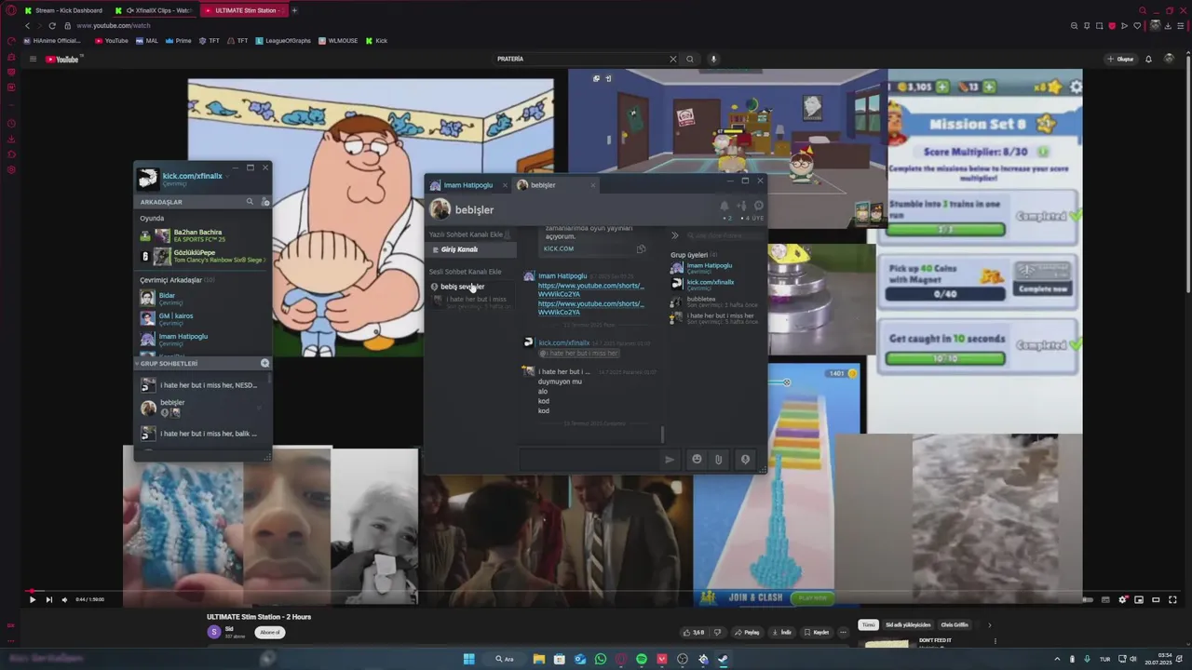Open chat with GM | kairos
The image size is (1192, 670).
pyautogui.click(x=202, y=318)
